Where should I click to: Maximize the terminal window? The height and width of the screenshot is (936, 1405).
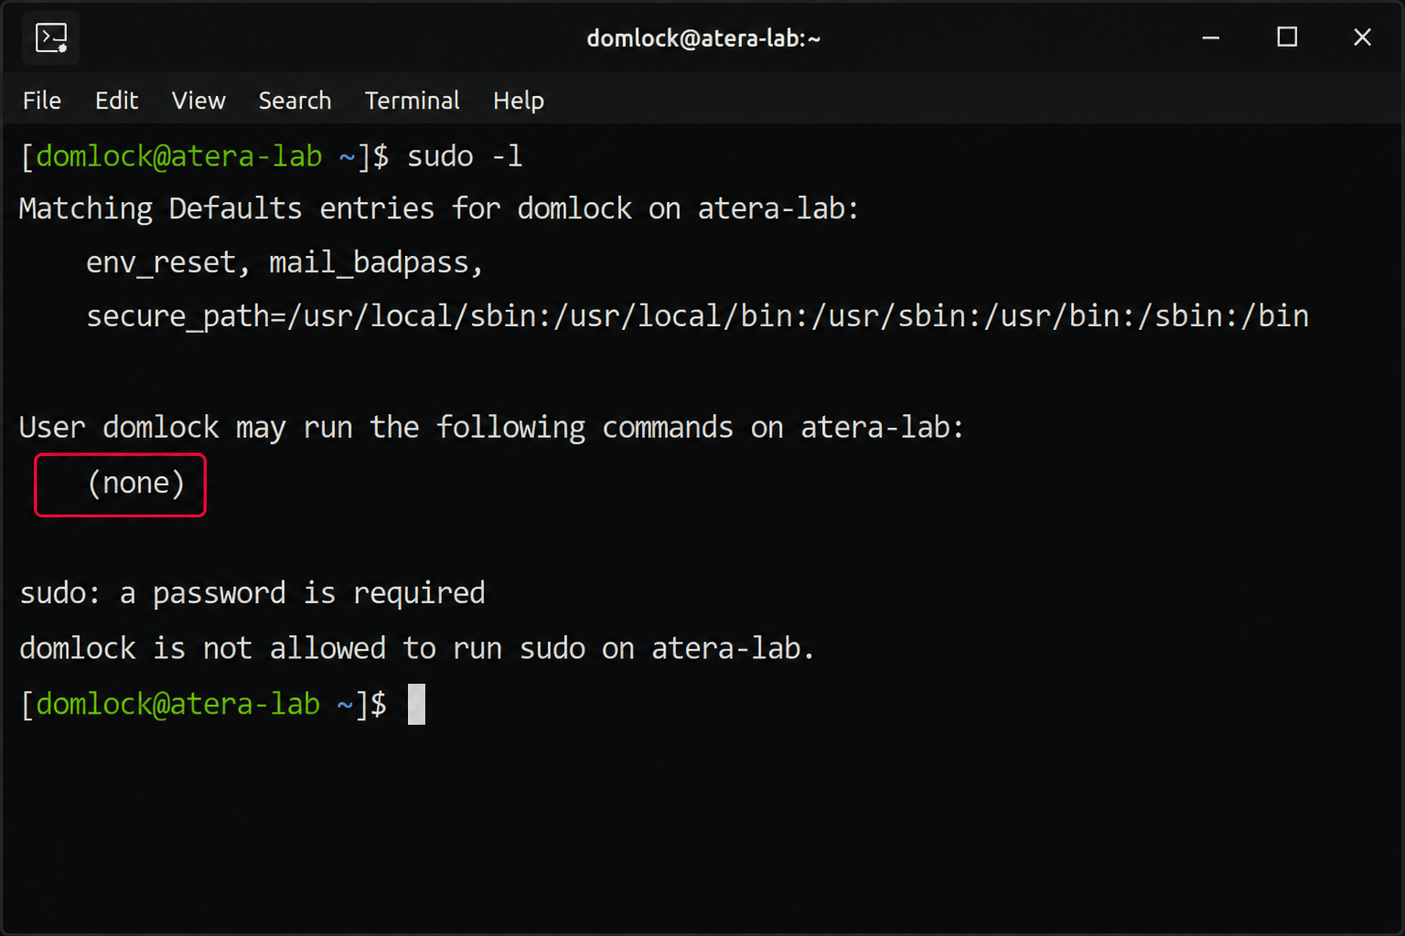point(1287,37)
